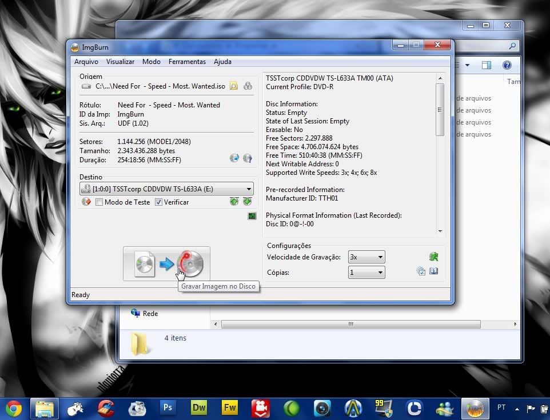
Task: Click the book icon in Configurações
Action: [434, 271]
